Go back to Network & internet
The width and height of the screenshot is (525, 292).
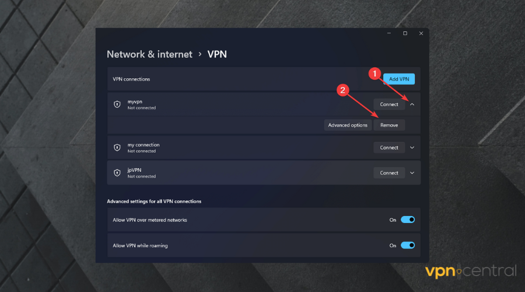tap(149, 54)
